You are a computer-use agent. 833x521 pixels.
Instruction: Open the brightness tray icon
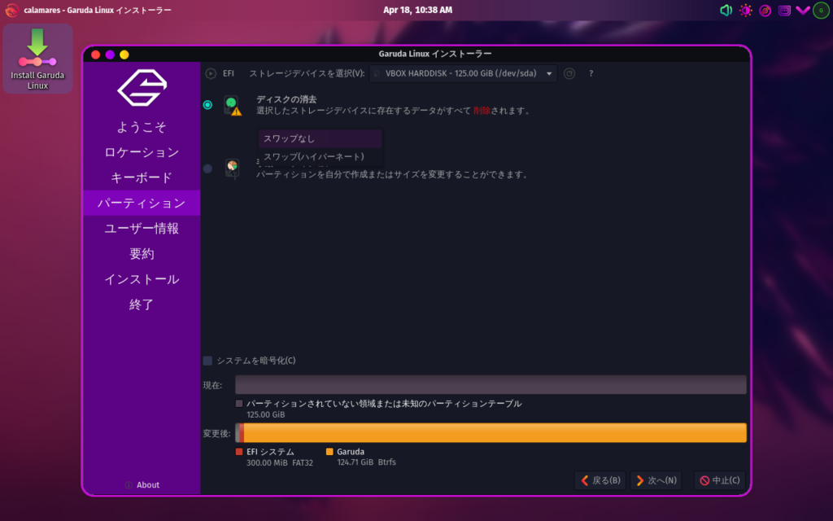pyautogui.click(x=746, y=11)
